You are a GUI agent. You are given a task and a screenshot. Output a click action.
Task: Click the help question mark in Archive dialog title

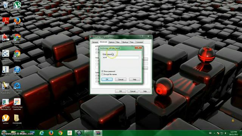point(143,37)
